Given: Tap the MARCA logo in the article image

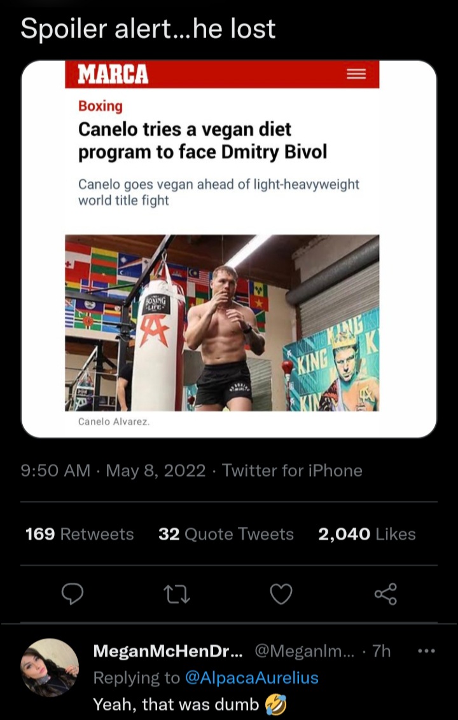Looking at the screenshot, I should pos(113,74).
